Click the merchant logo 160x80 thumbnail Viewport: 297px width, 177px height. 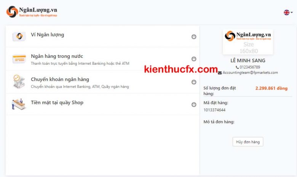point(247,42)
